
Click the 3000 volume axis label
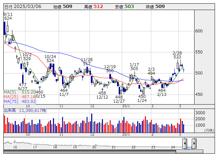(200, 113)
